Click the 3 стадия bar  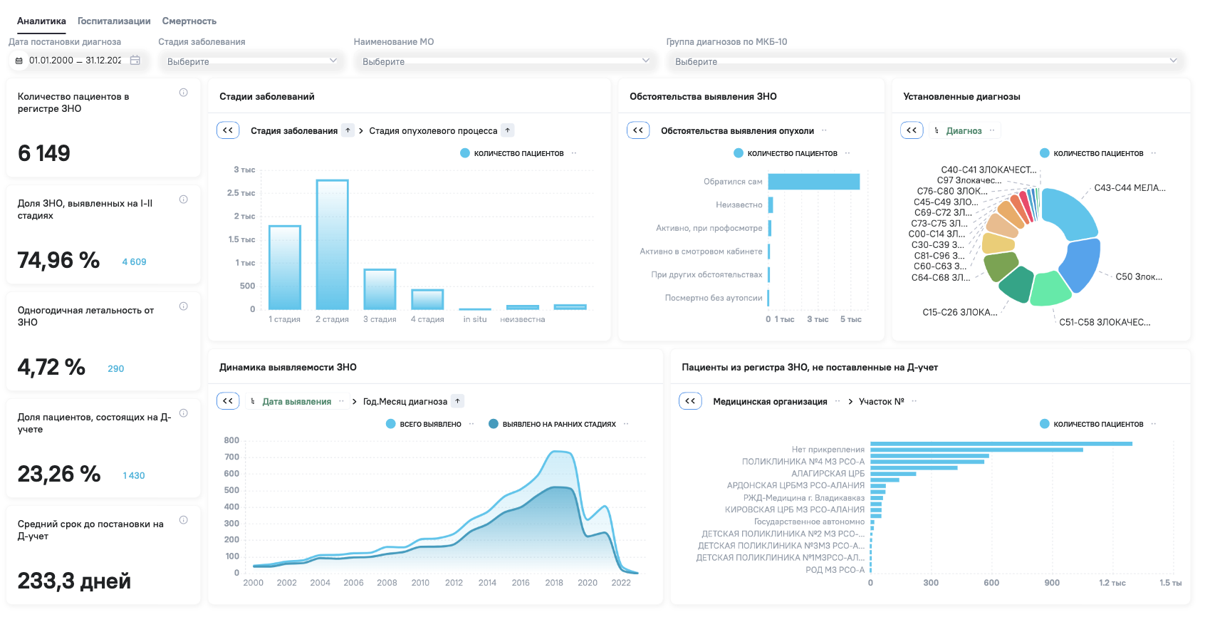tap(380, 289)
